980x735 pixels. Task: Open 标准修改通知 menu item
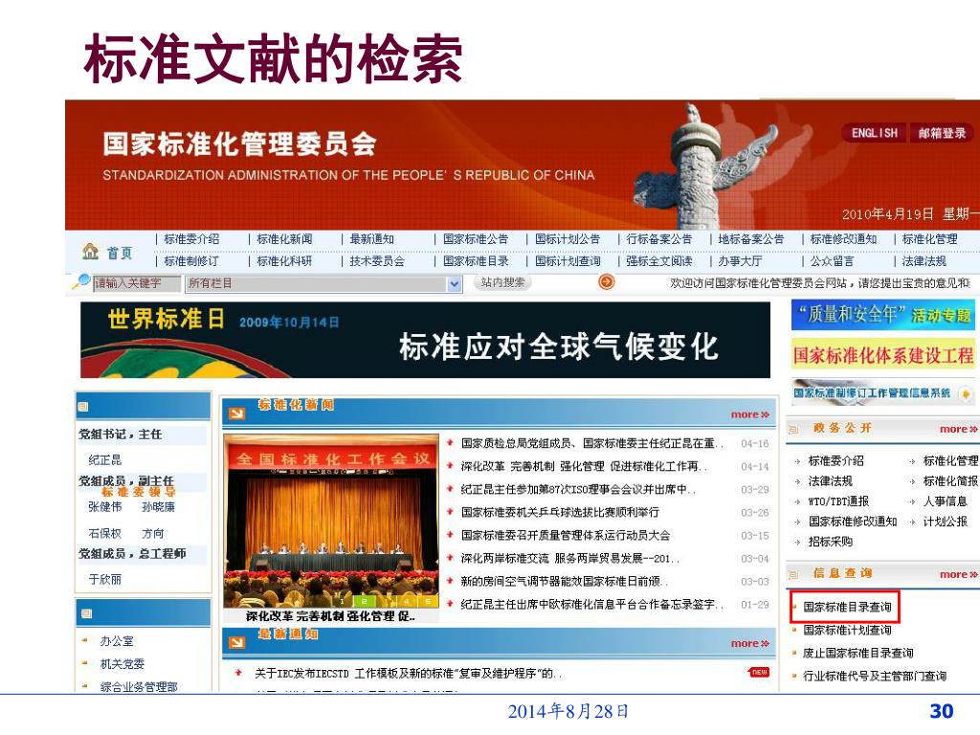coord(844,238)
